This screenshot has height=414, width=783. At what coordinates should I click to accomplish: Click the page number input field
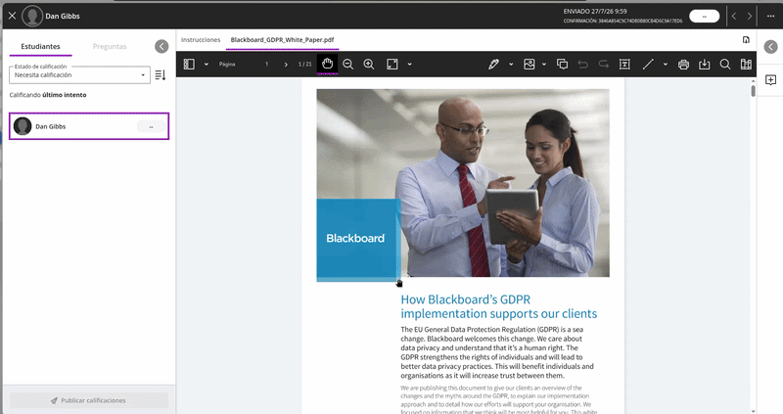[266, 64]
